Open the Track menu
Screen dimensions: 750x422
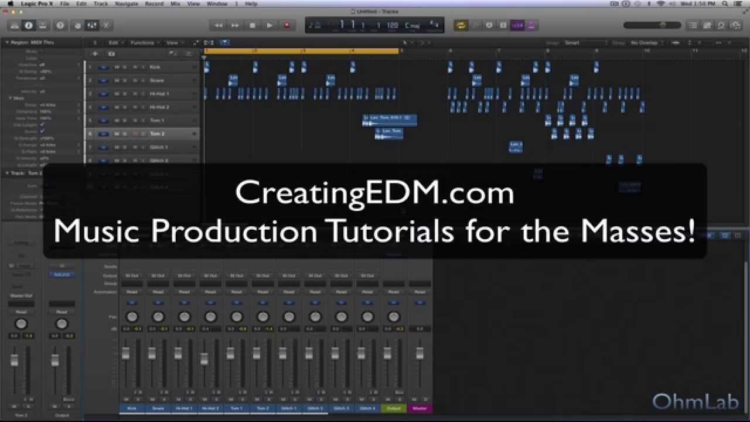pos(101,4)
